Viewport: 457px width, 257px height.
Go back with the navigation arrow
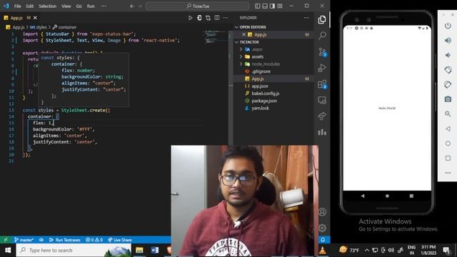click(x=132, y=6)
